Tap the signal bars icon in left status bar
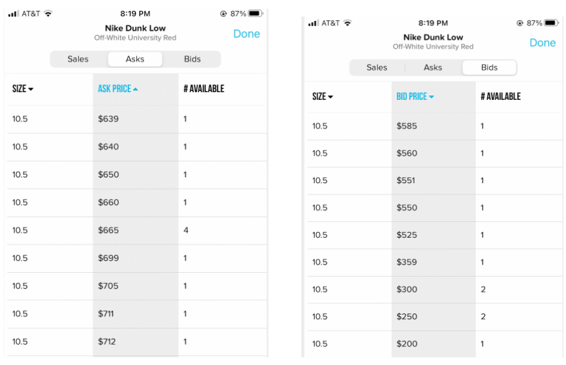Screen dimensions: 566x365 (13, 13)
